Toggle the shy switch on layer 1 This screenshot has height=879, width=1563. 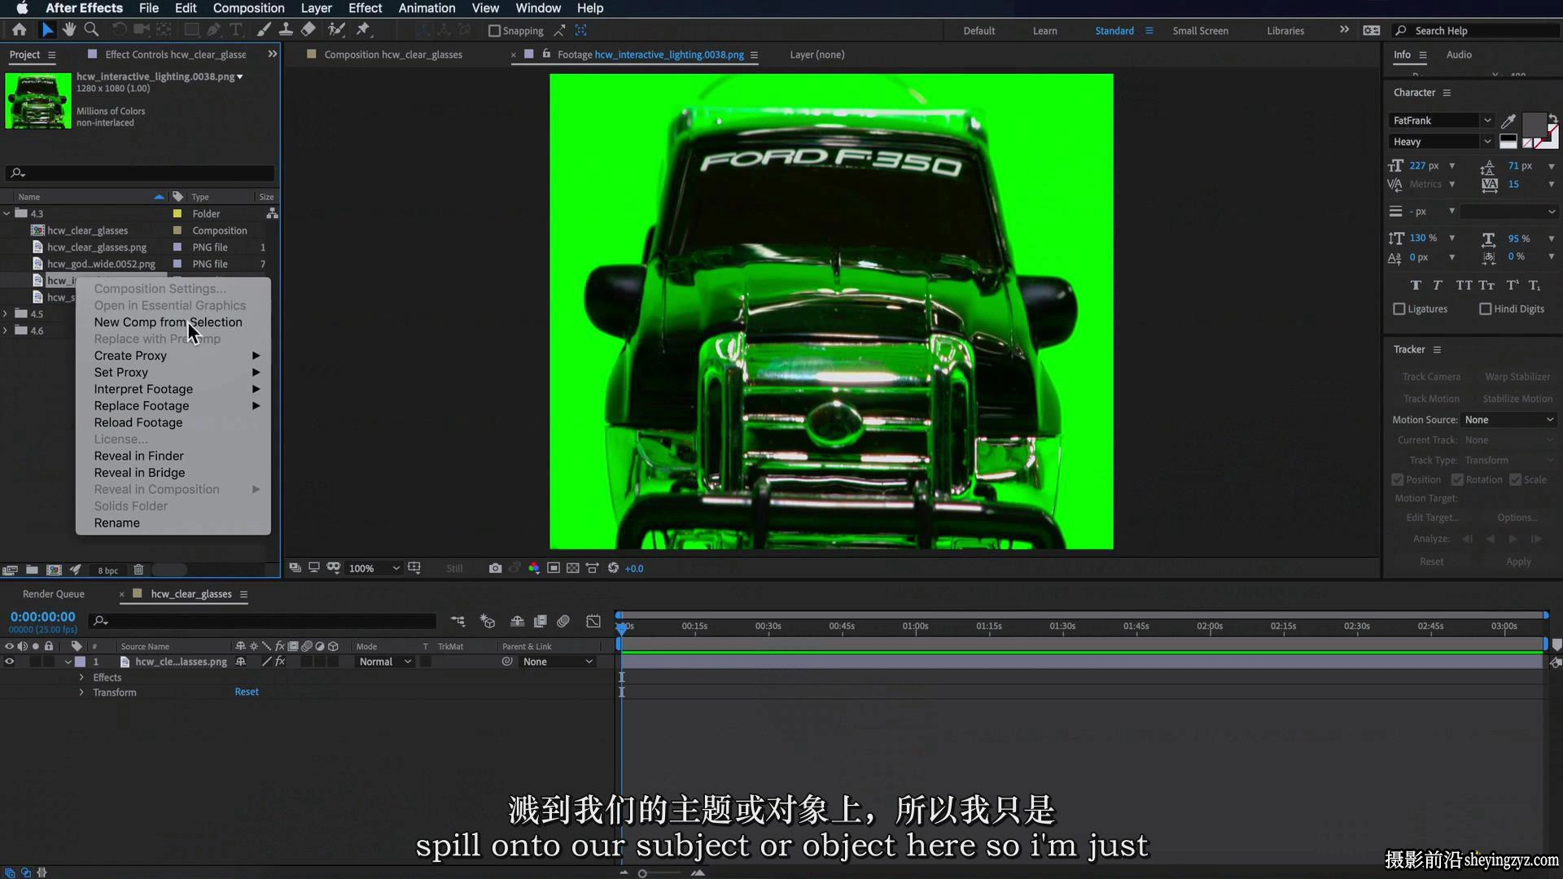tap(241, 662)
